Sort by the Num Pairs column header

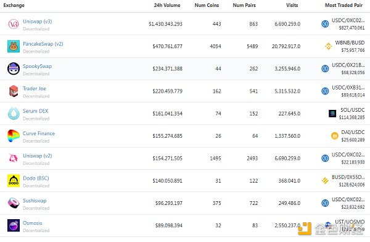(244, 5)
